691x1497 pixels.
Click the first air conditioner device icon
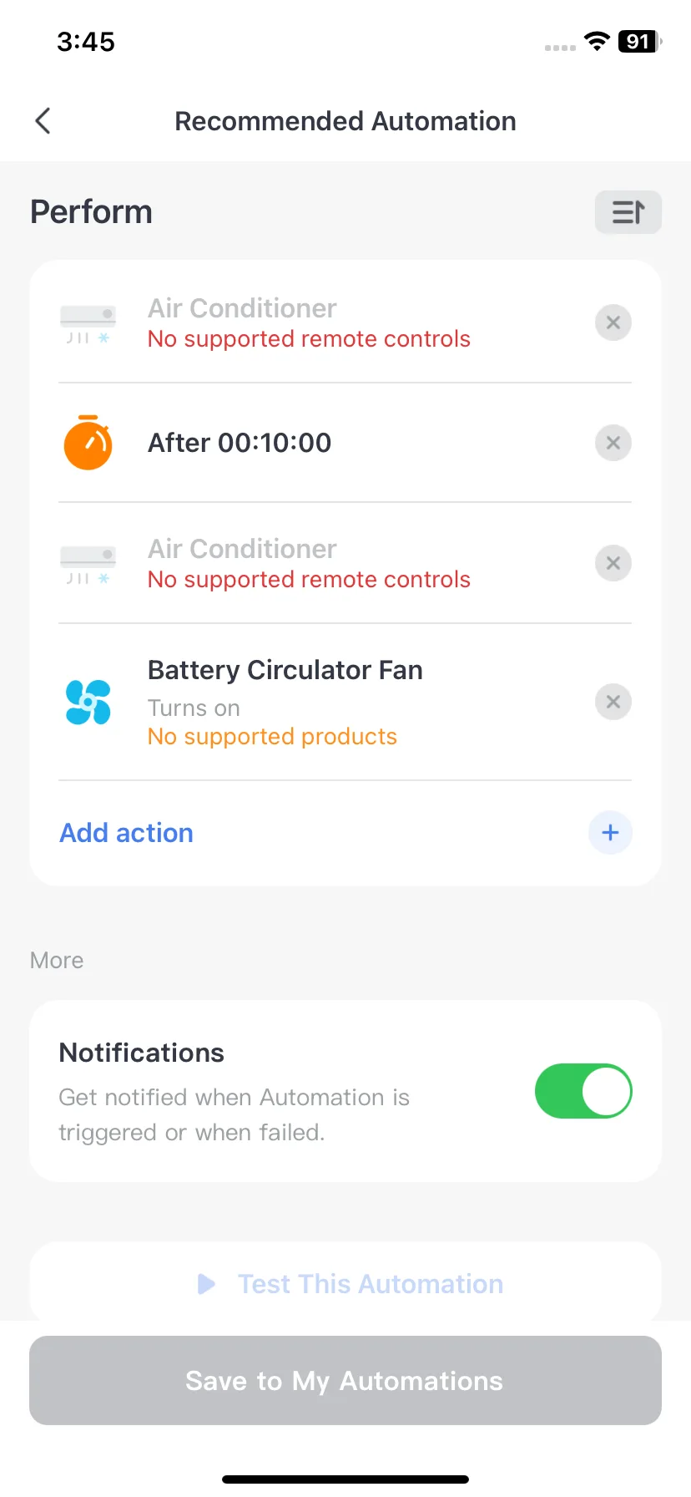point(88,324)
